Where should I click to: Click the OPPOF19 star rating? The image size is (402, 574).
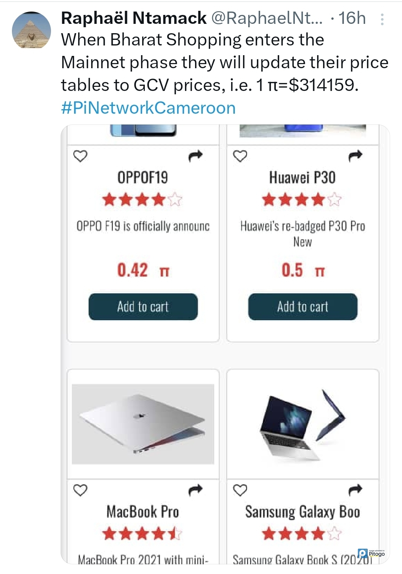(143, 199)
